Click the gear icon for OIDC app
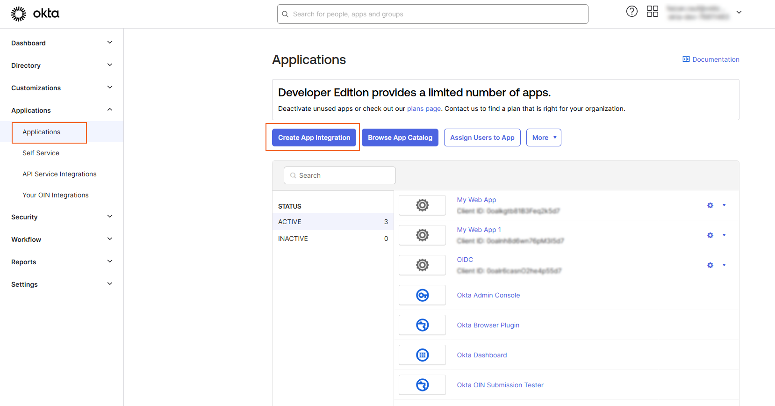The height and width of the screenshot is (406, 775). pos(710,265)
